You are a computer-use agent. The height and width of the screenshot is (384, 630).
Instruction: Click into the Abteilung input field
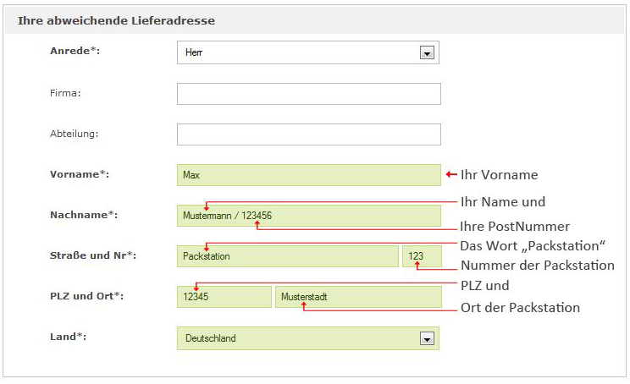point(308,134)
